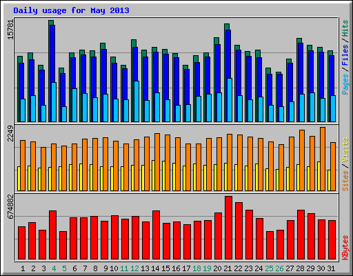The image size is (353, 276).
Task: Select the red KBytes bar for day 25
Action: pyautogui.click(x=270, y=246)
